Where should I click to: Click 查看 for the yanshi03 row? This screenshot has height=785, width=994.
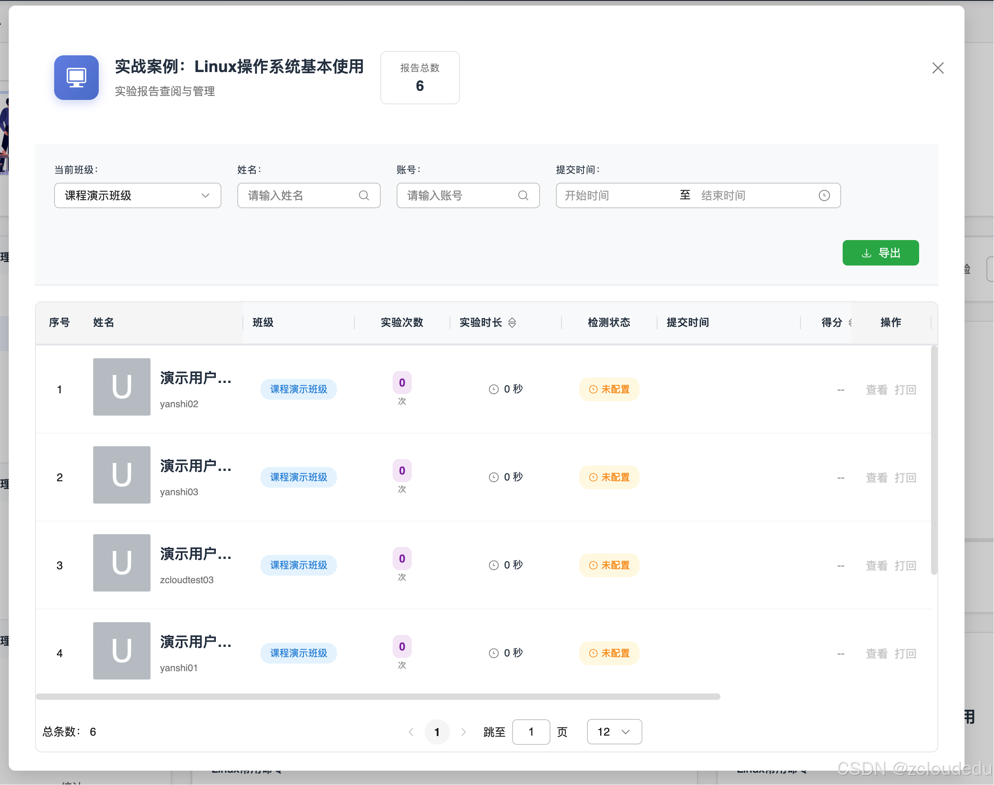[876, 478]
